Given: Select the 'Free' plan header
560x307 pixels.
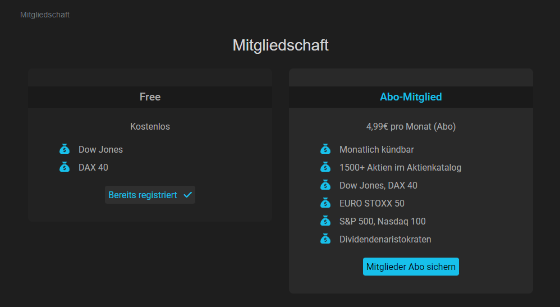Looking at the screenshot, I should click(x=150, y=97).
